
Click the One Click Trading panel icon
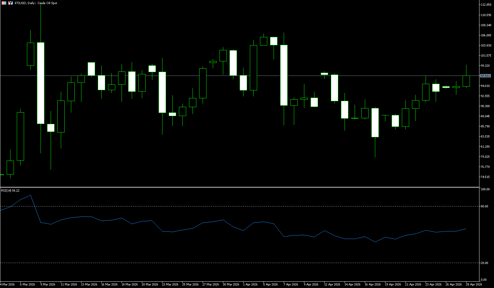[x=4, y=3]
